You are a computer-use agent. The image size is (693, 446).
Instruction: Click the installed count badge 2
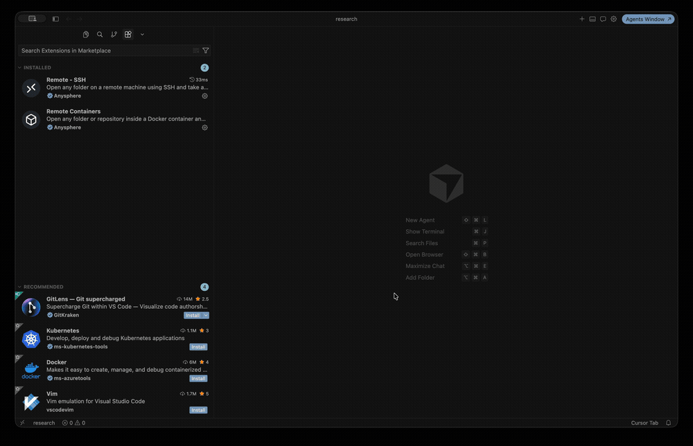point(204,68)
